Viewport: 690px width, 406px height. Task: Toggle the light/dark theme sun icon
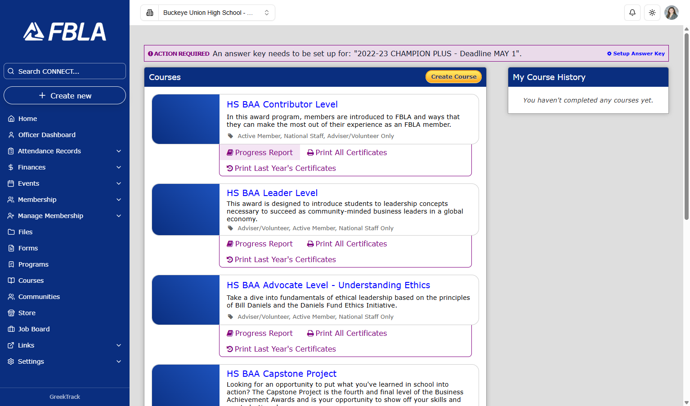point(652,13)
